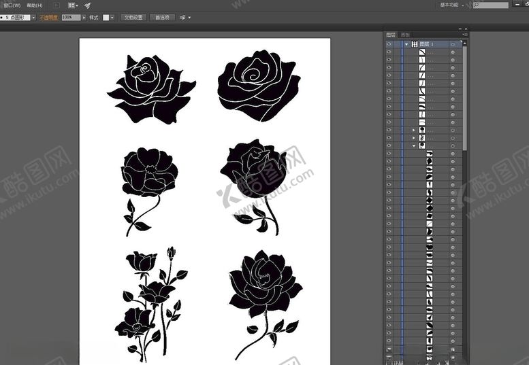Click the arrange documents icon in top bar
The width and height of the screenshot is (529, 365).
point(72,5)
